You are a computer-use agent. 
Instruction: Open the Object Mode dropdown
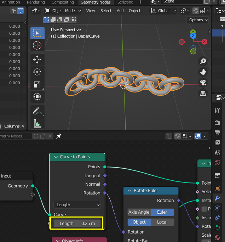pos(63,11)
